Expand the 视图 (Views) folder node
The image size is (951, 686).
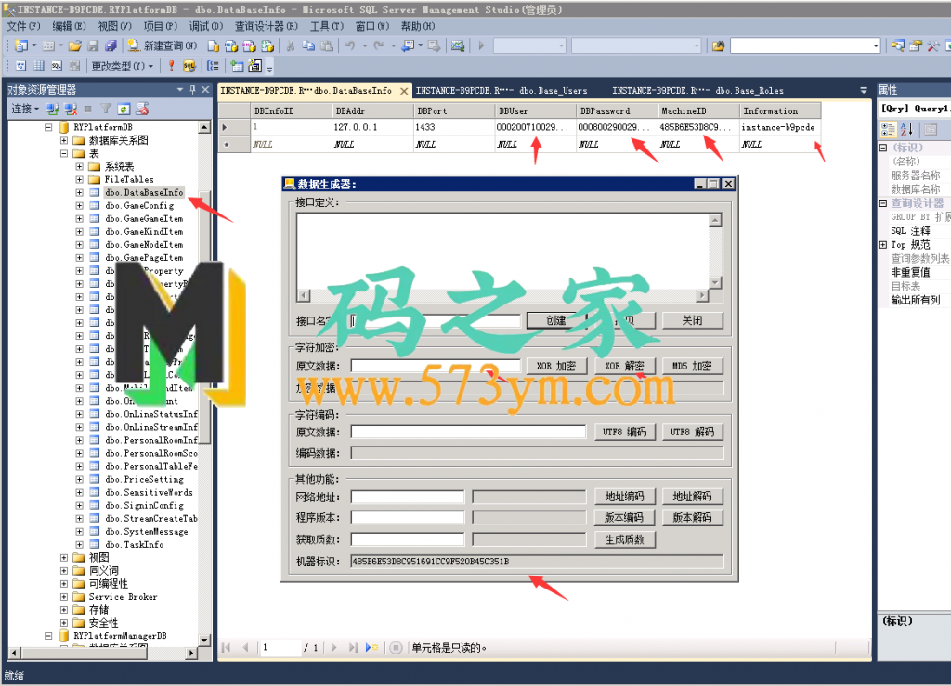pos(64,558)
